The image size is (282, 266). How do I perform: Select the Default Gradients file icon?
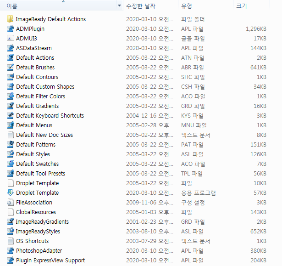(11, 106)
